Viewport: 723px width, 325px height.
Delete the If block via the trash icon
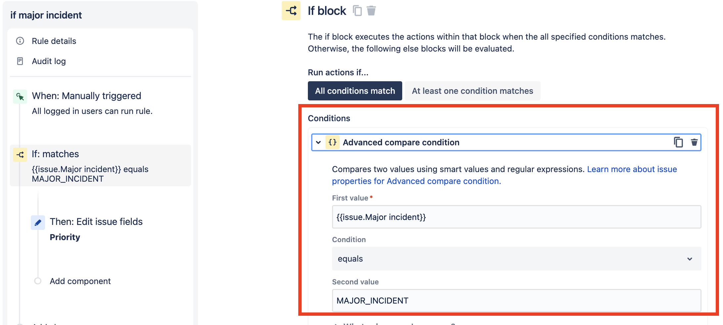coord(372,10)
